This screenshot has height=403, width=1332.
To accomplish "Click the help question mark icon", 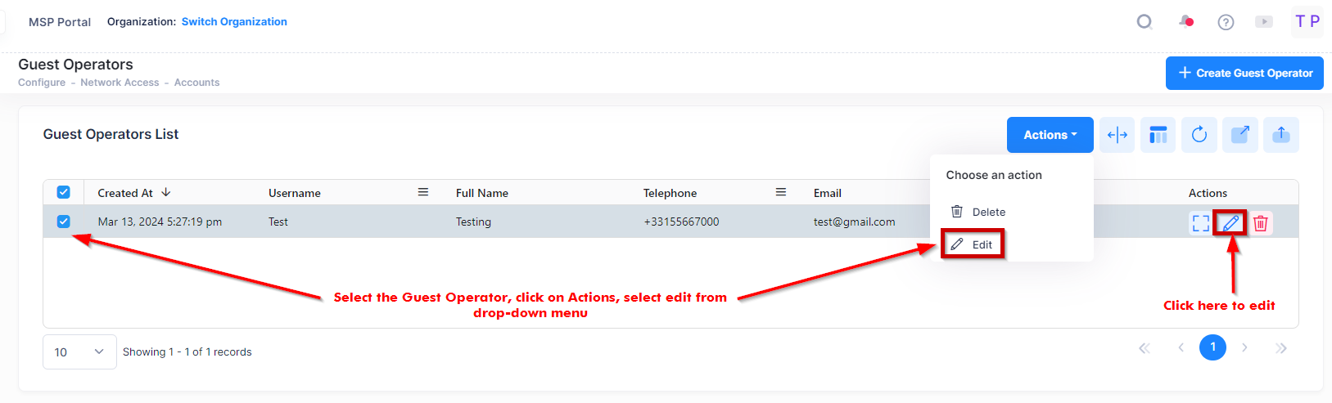I will click(1226, 22).
